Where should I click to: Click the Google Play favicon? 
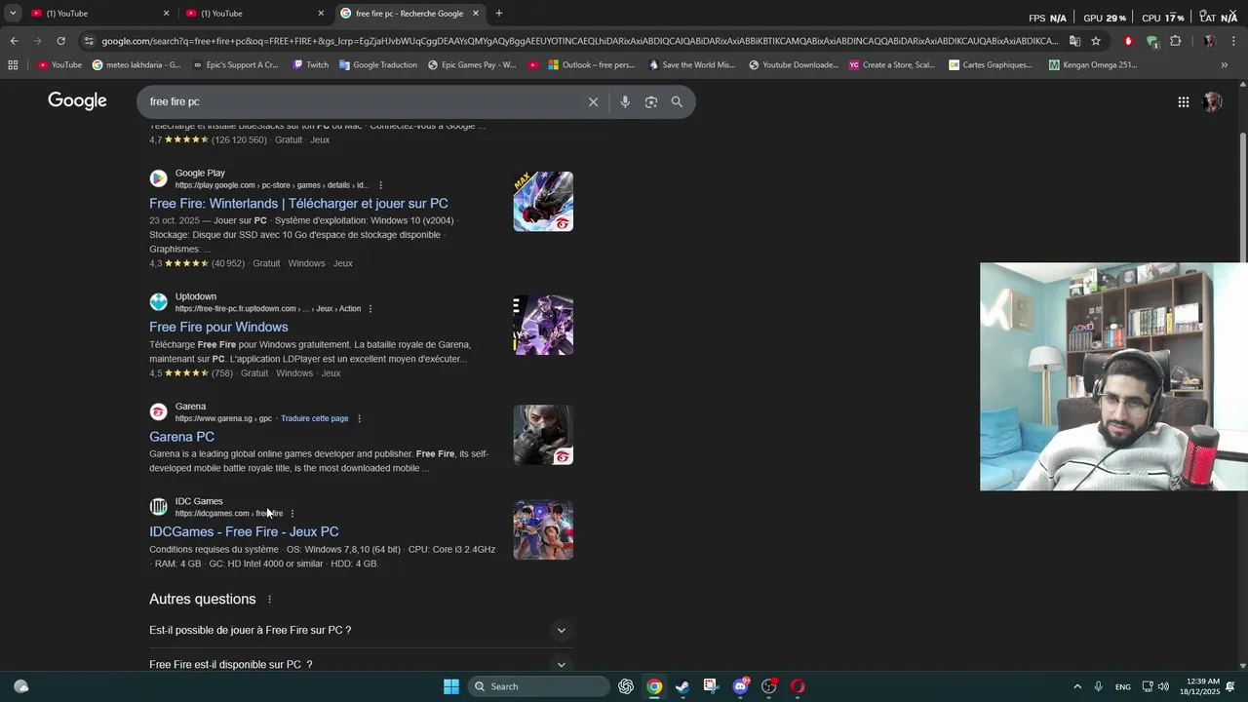pos(158,178)
